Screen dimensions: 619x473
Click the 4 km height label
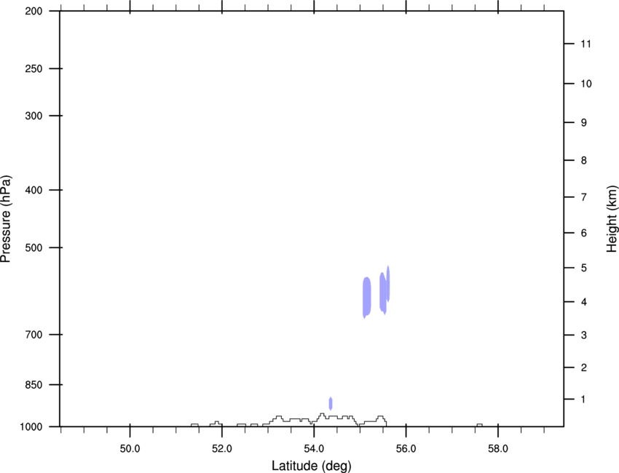pyautogui.click(x=583, y=302)
